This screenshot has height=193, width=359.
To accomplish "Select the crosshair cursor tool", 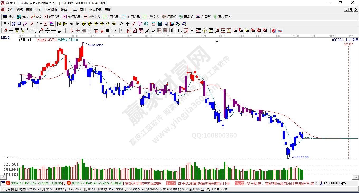I will [x=128, y=24].
